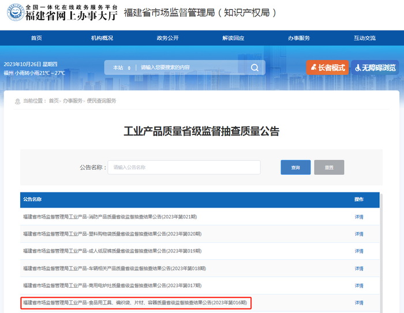This screenshot has height=313, width=404.
Task: Enable 无障碍浏览 accessibility browsing
Action: 375,67
